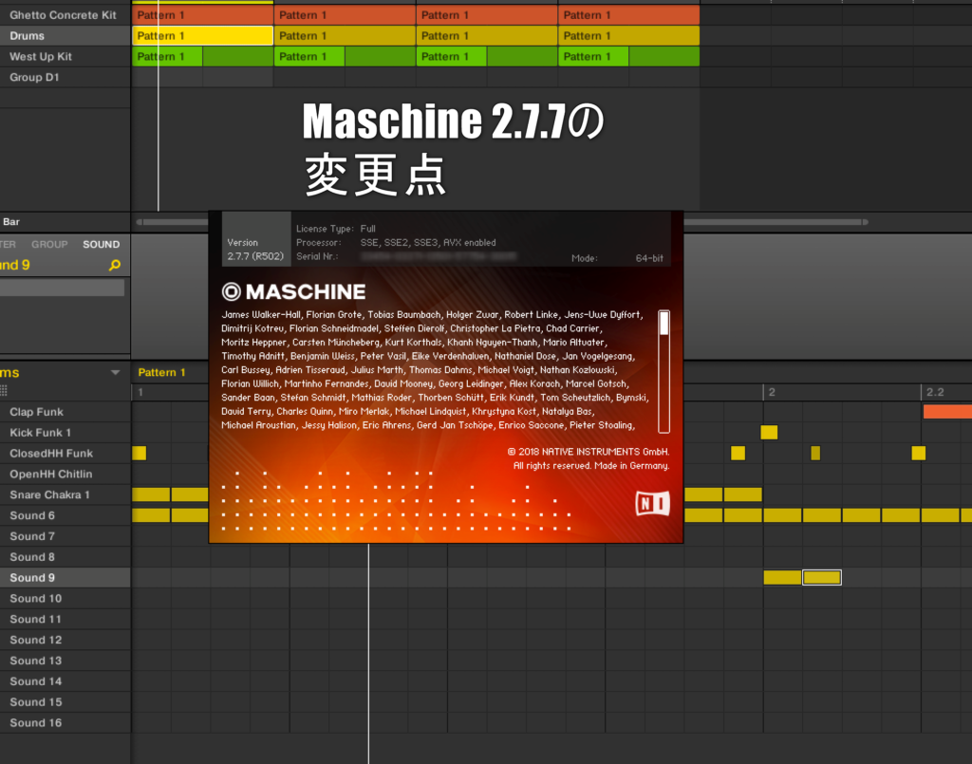Click the Native Instruments NI logo
The width and height of the screenshot is (972, 764).
pos(652,503)
